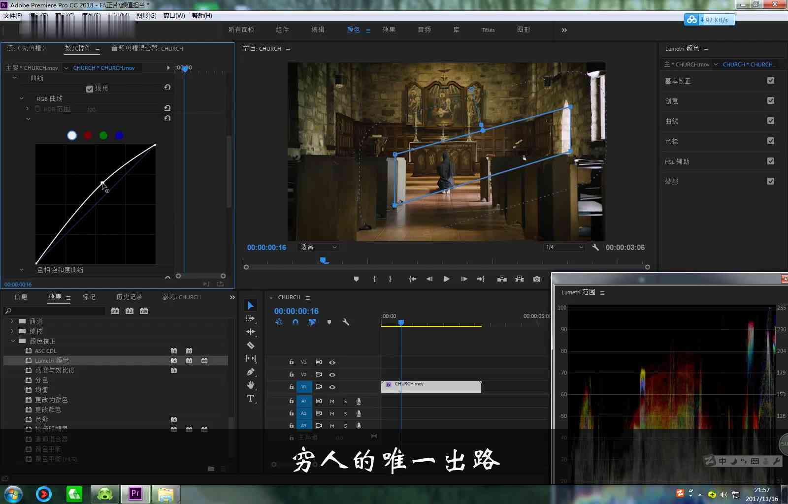Select the Hand tool
This screenshot has height=504, width=788.
tap(251, 385)
